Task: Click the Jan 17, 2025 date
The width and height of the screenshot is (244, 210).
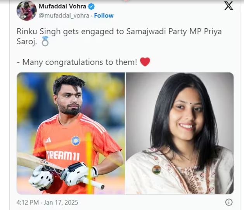Action: point(61,203)
